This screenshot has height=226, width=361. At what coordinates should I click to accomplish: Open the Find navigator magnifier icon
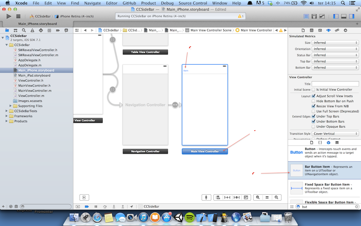(24, 30)
